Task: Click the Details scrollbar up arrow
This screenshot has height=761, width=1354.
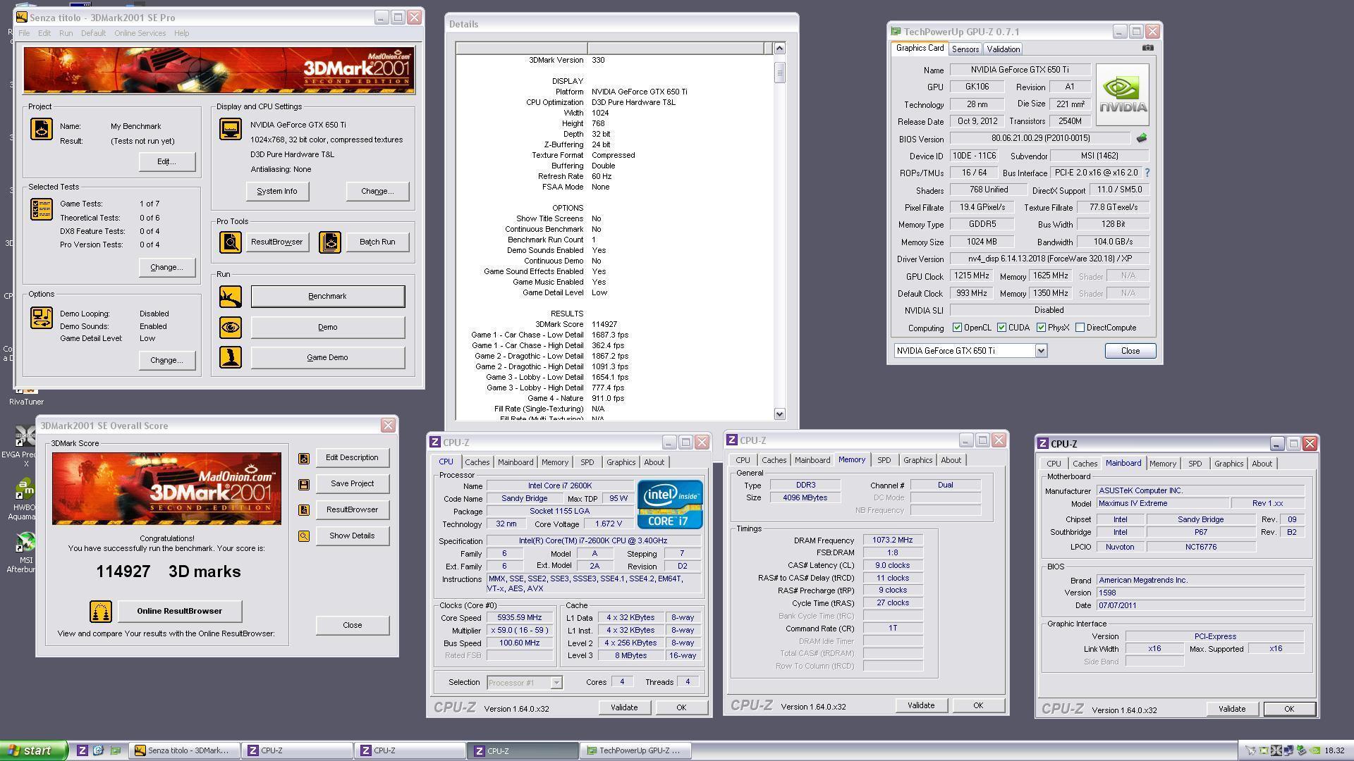Action: click(x=779, y=48)
